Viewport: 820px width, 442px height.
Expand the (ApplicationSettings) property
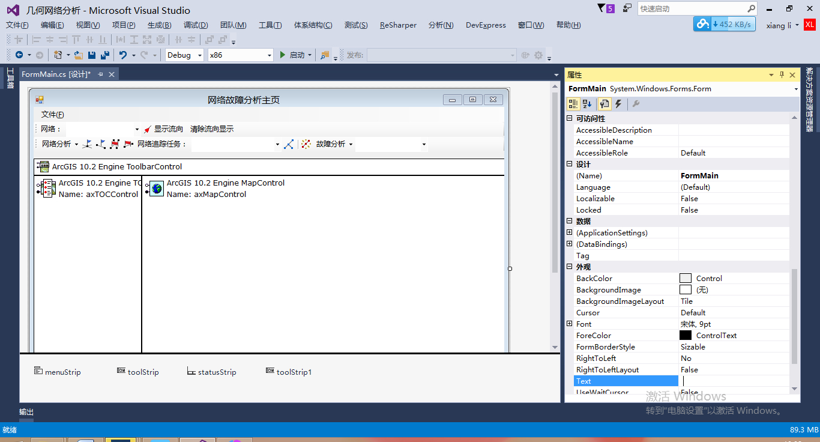(570, 232)
